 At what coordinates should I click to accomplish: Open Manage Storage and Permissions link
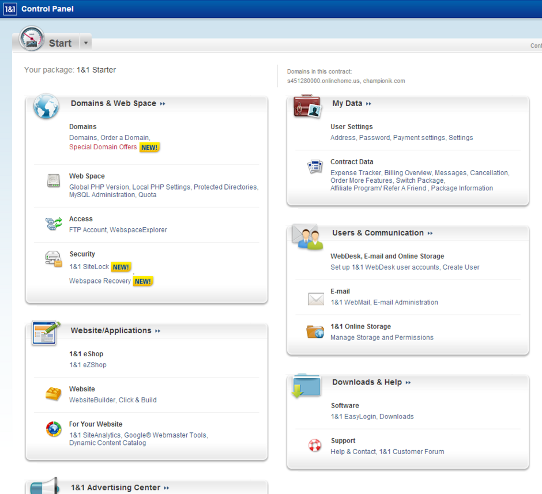pos(382,338)
